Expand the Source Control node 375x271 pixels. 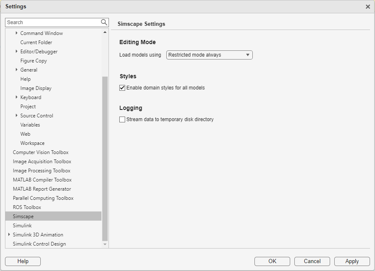coord(17,116)
